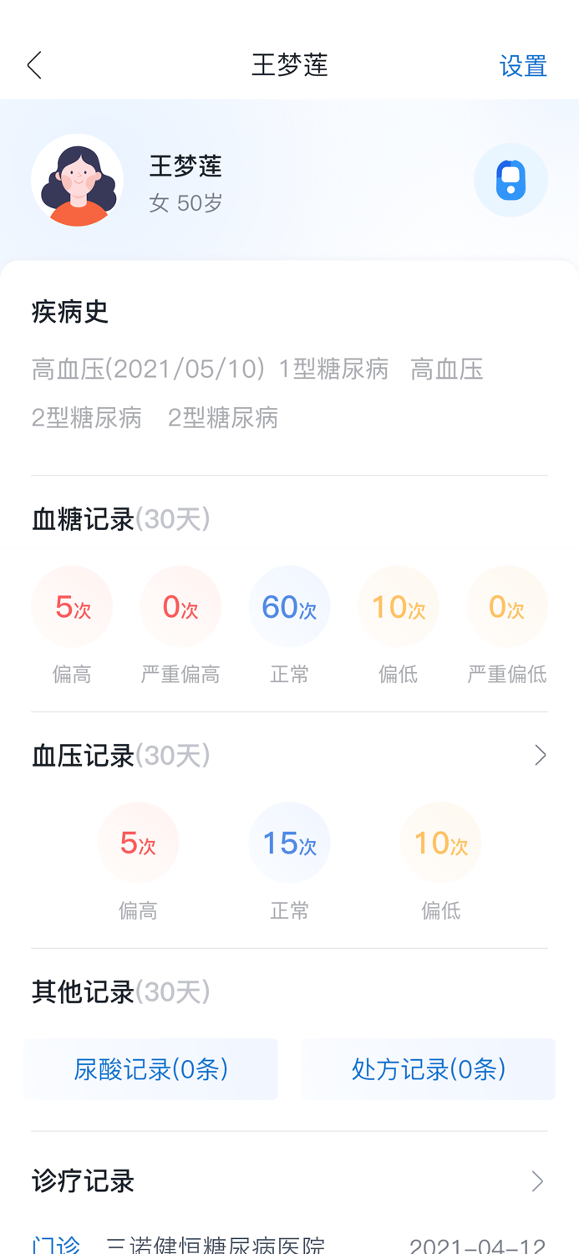
Task: Open 设置 settings page
Action: [524, 64]
